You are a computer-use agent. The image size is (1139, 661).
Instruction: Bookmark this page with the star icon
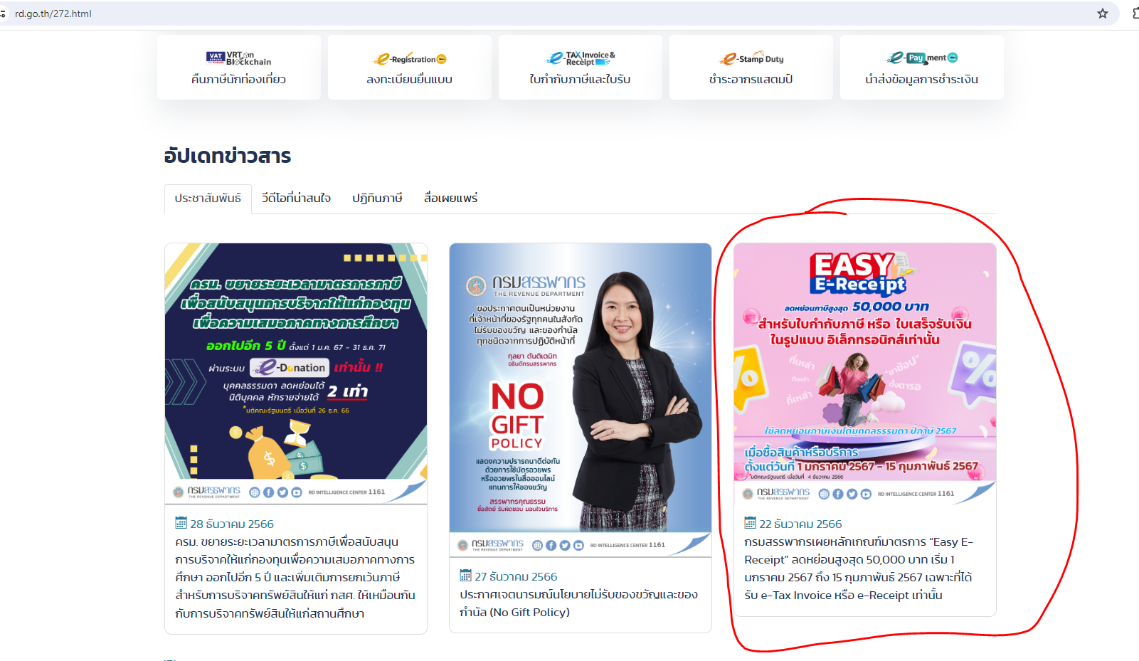pos(1102,14)
